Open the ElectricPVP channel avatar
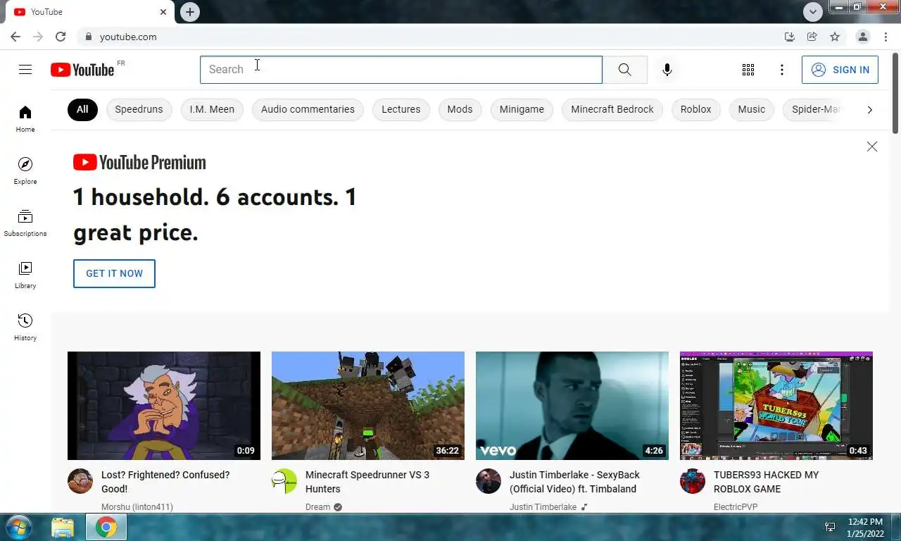Image resolution: width=901 pixels, height=541 pixels. pyautogui.click(x=693, y=481)
